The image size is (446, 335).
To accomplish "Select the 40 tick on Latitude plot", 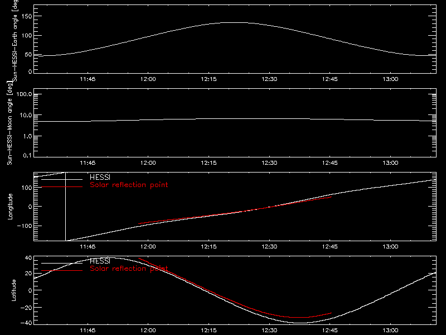I will (28, 258).
